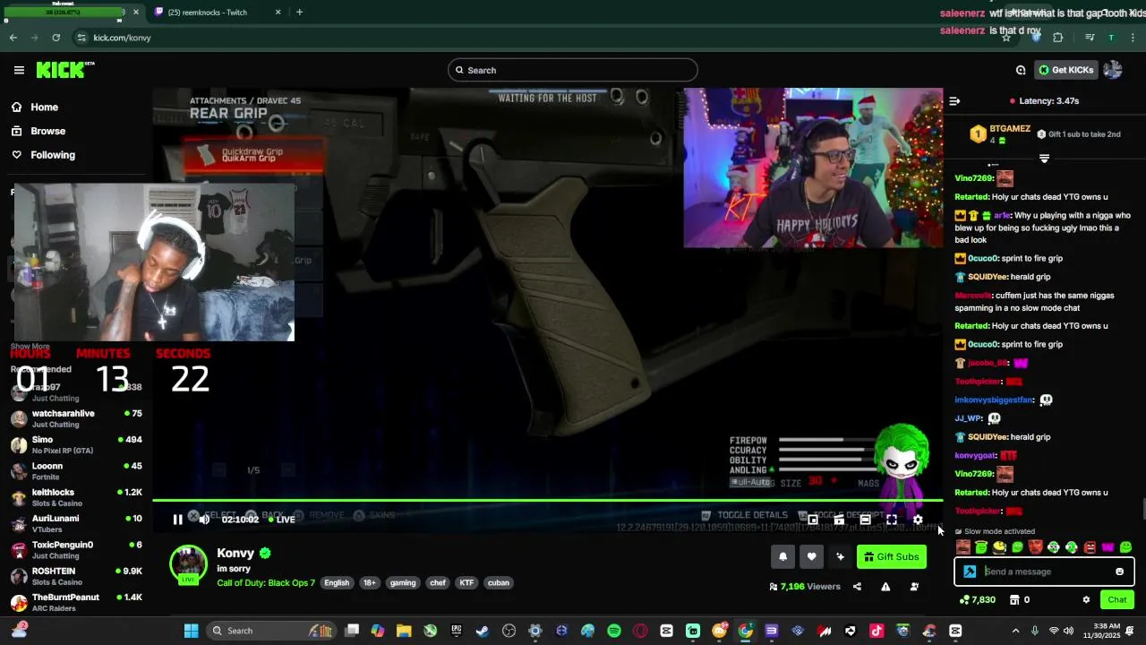
Task: Follow Konvy with heart button
Action: click(811, 556)
